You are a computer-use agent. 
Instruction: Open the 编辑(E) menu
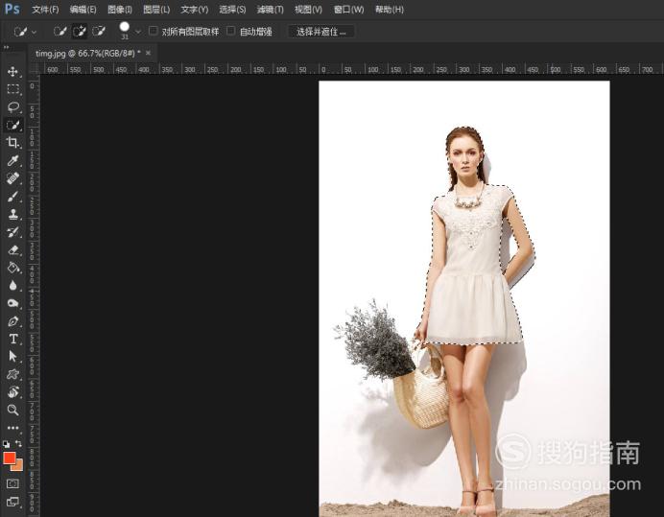[x=83, y=10]
